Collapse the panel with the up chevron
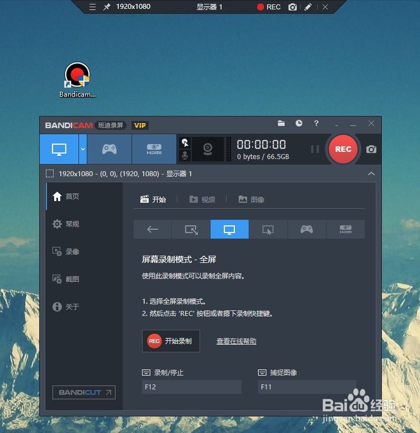Image resolution: width=420 pixels, height=433 pixels. (x=371, y=173)
